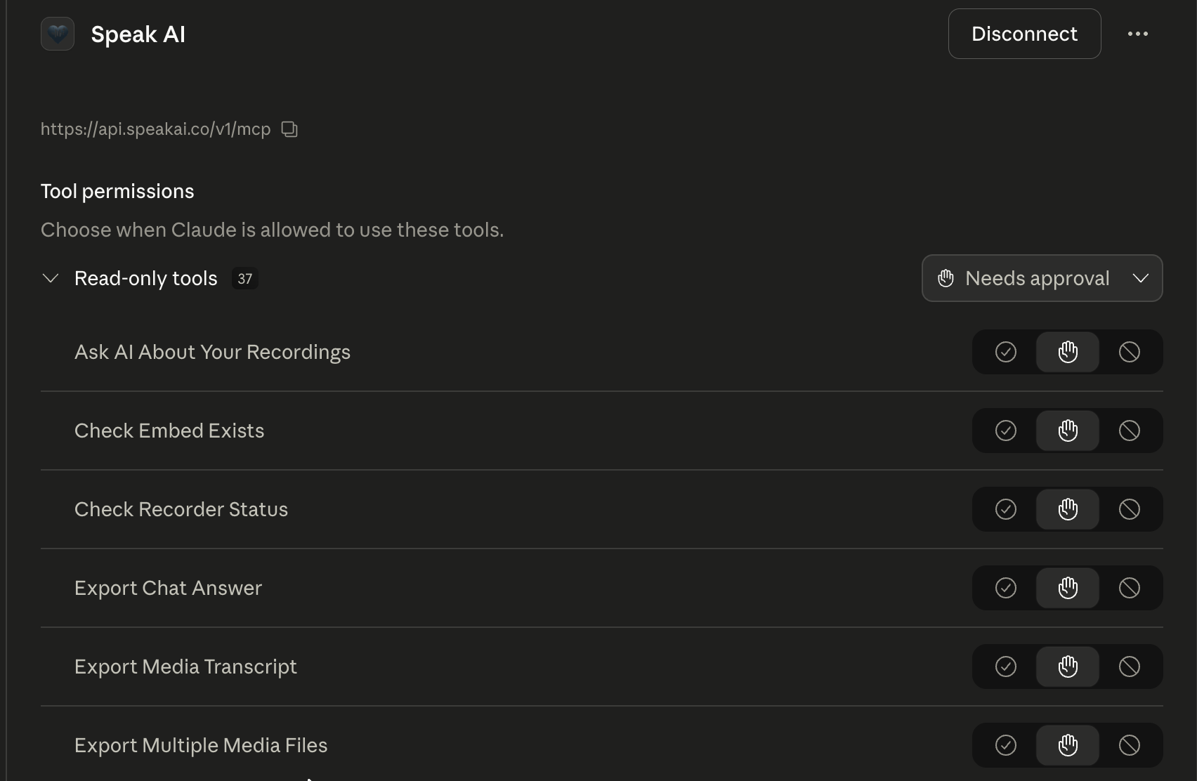Set Check Embed Exists to needs approval

click(1068, 431)
